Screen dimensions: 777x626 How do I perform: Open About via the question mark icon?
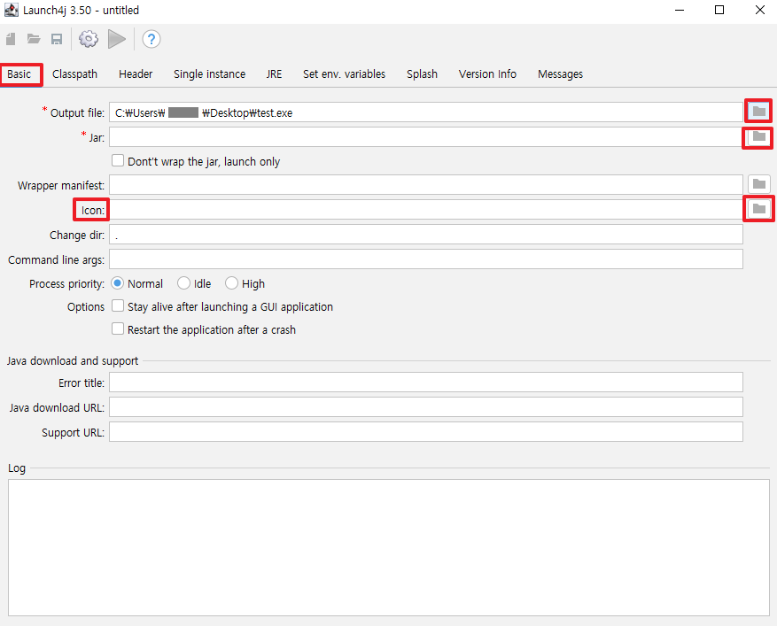click(152, 39)
